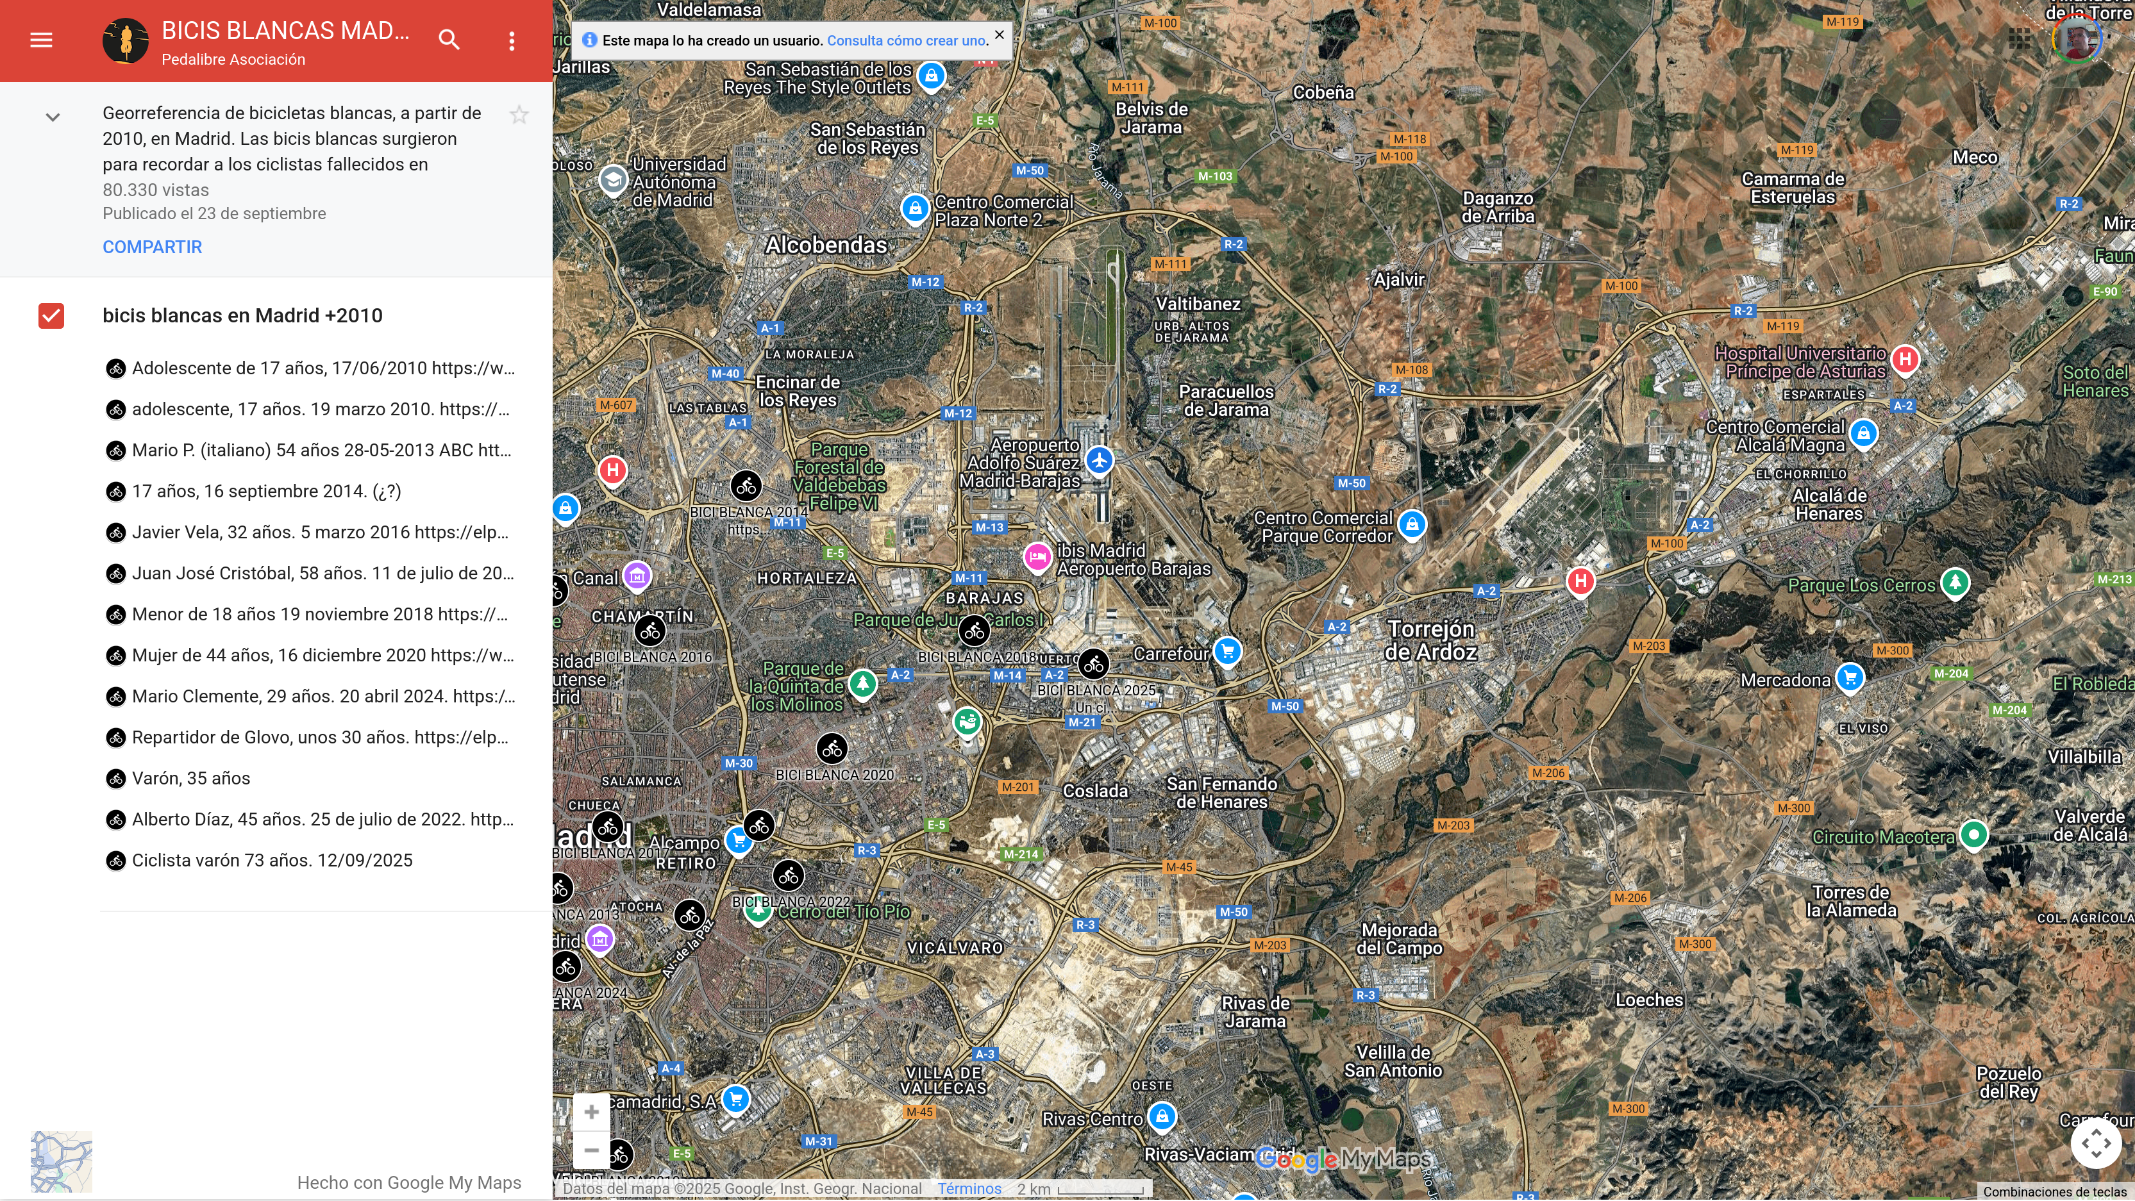Select Varón, 35 años list entry

[x=190, y=778]
